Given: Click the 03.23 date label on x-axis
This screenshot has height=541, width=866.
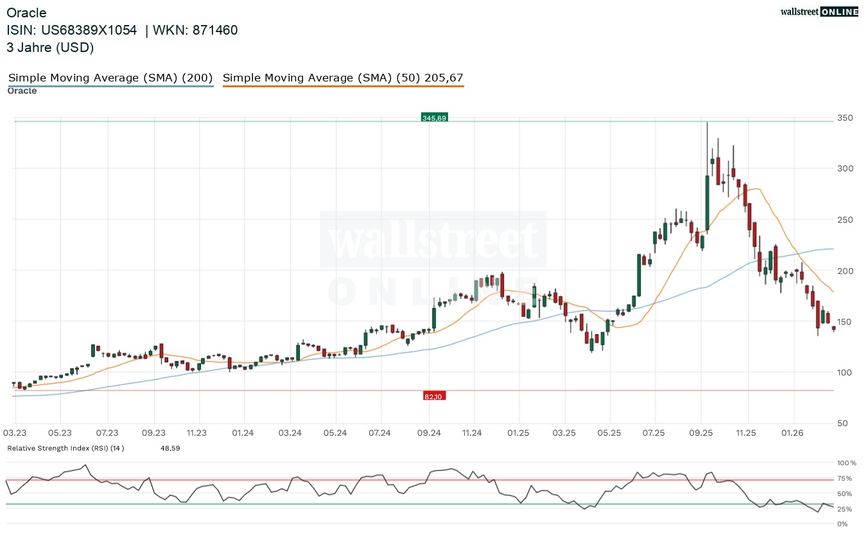Looking at the screenshot, I should 15,434.
